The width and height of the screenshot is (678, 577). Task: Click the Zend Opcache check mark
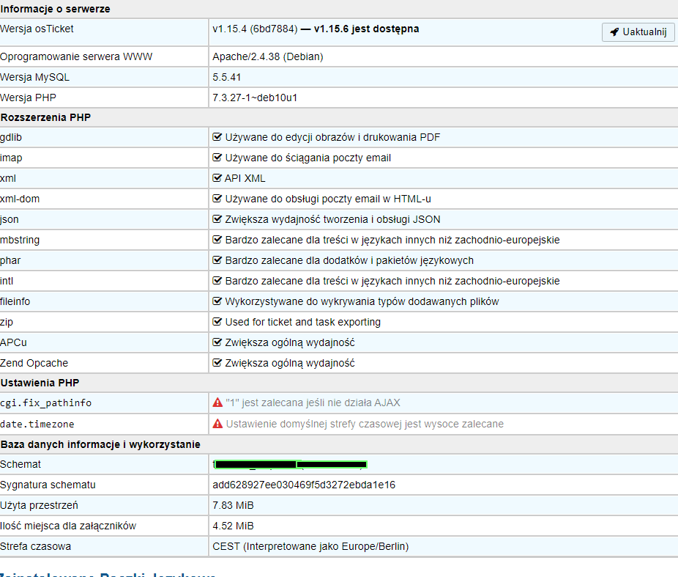(217, 363)
